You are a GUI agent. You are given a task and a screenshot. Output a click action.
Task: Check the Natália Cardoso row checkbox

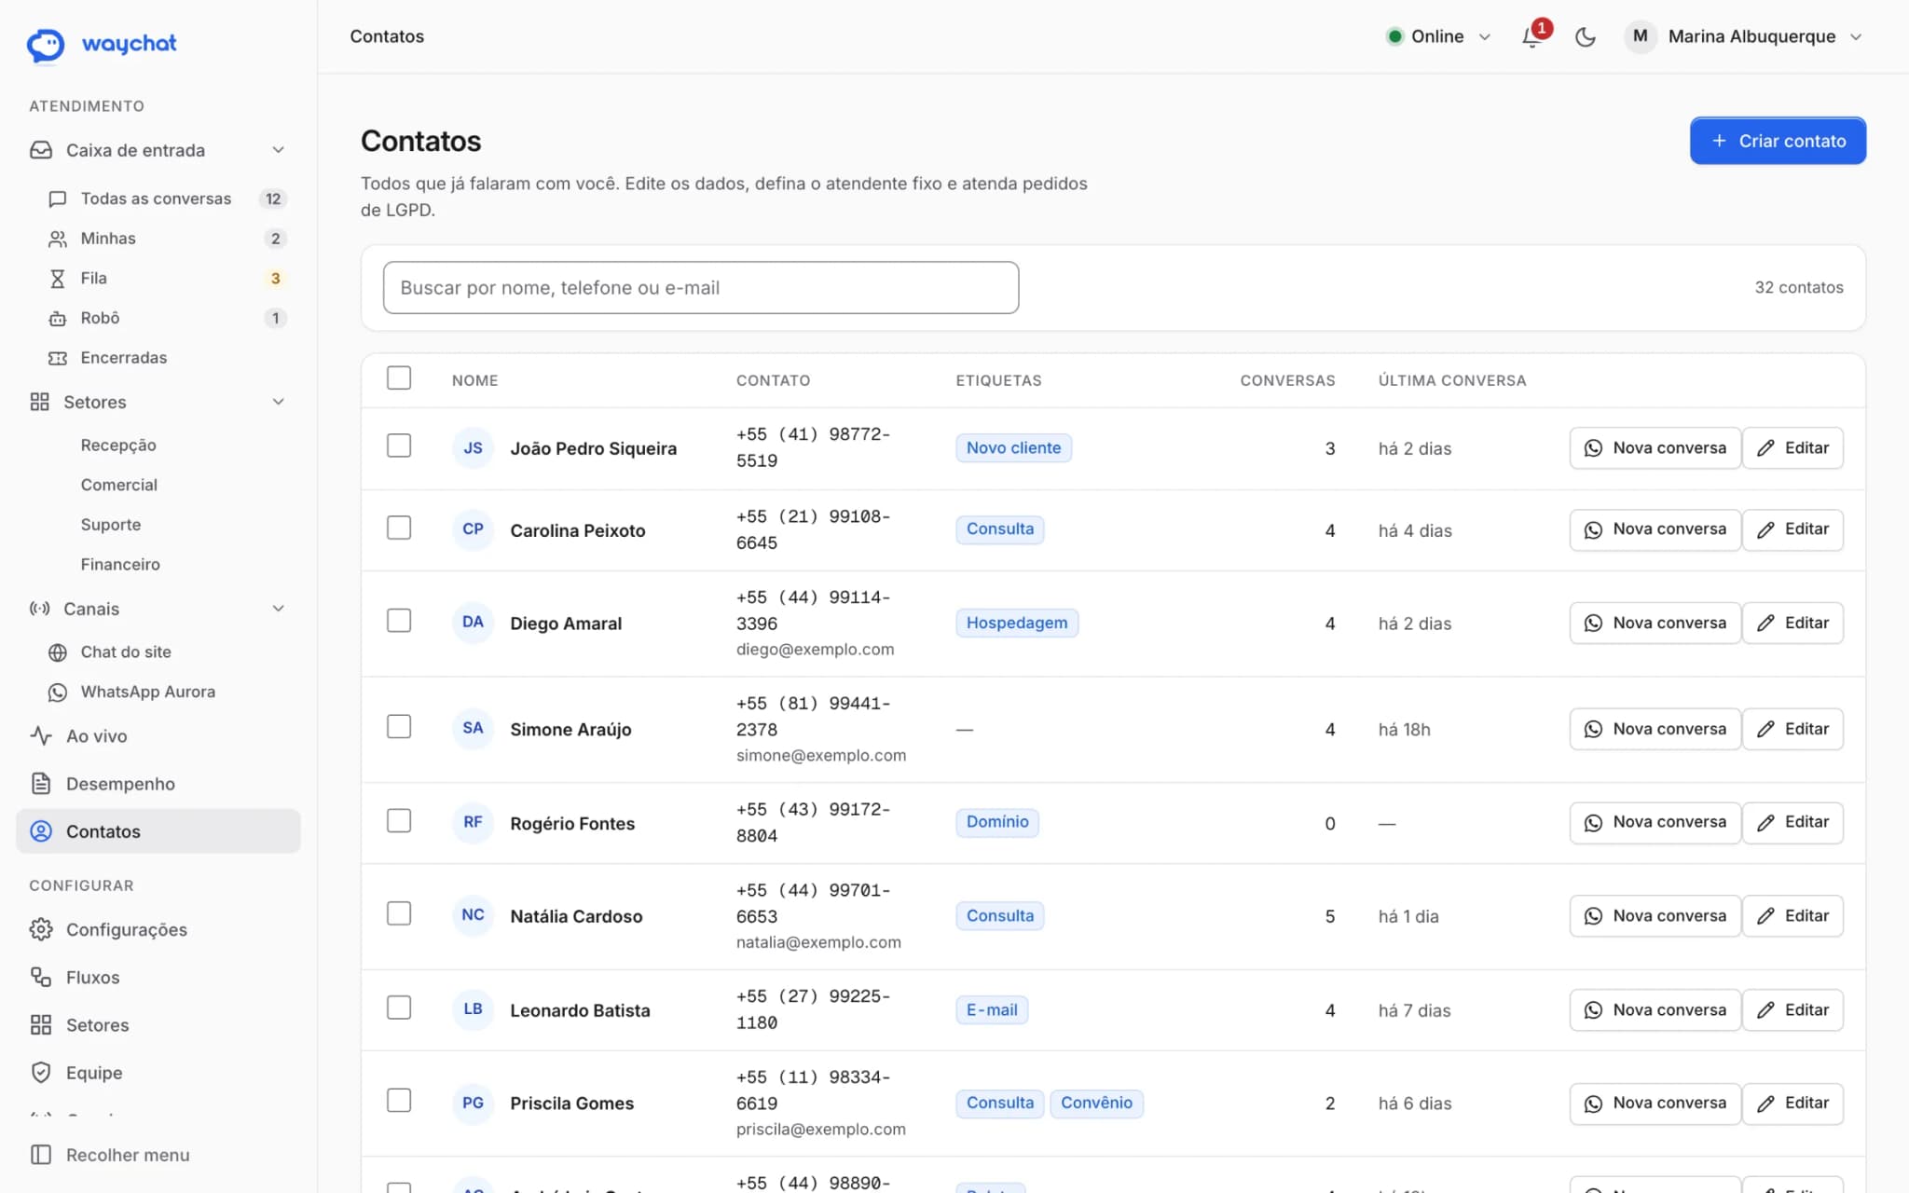[x=399, y=913]
